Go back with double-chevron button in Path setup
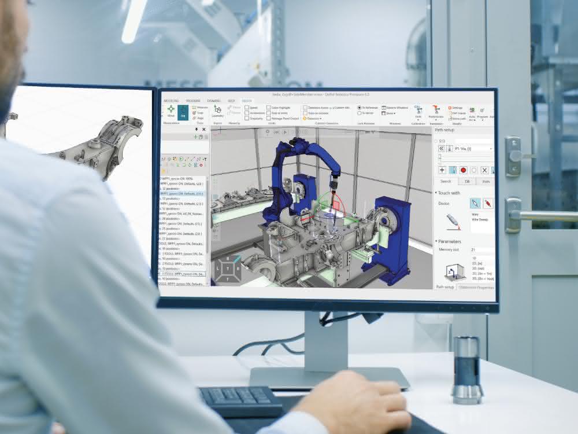 pos(441,148)
